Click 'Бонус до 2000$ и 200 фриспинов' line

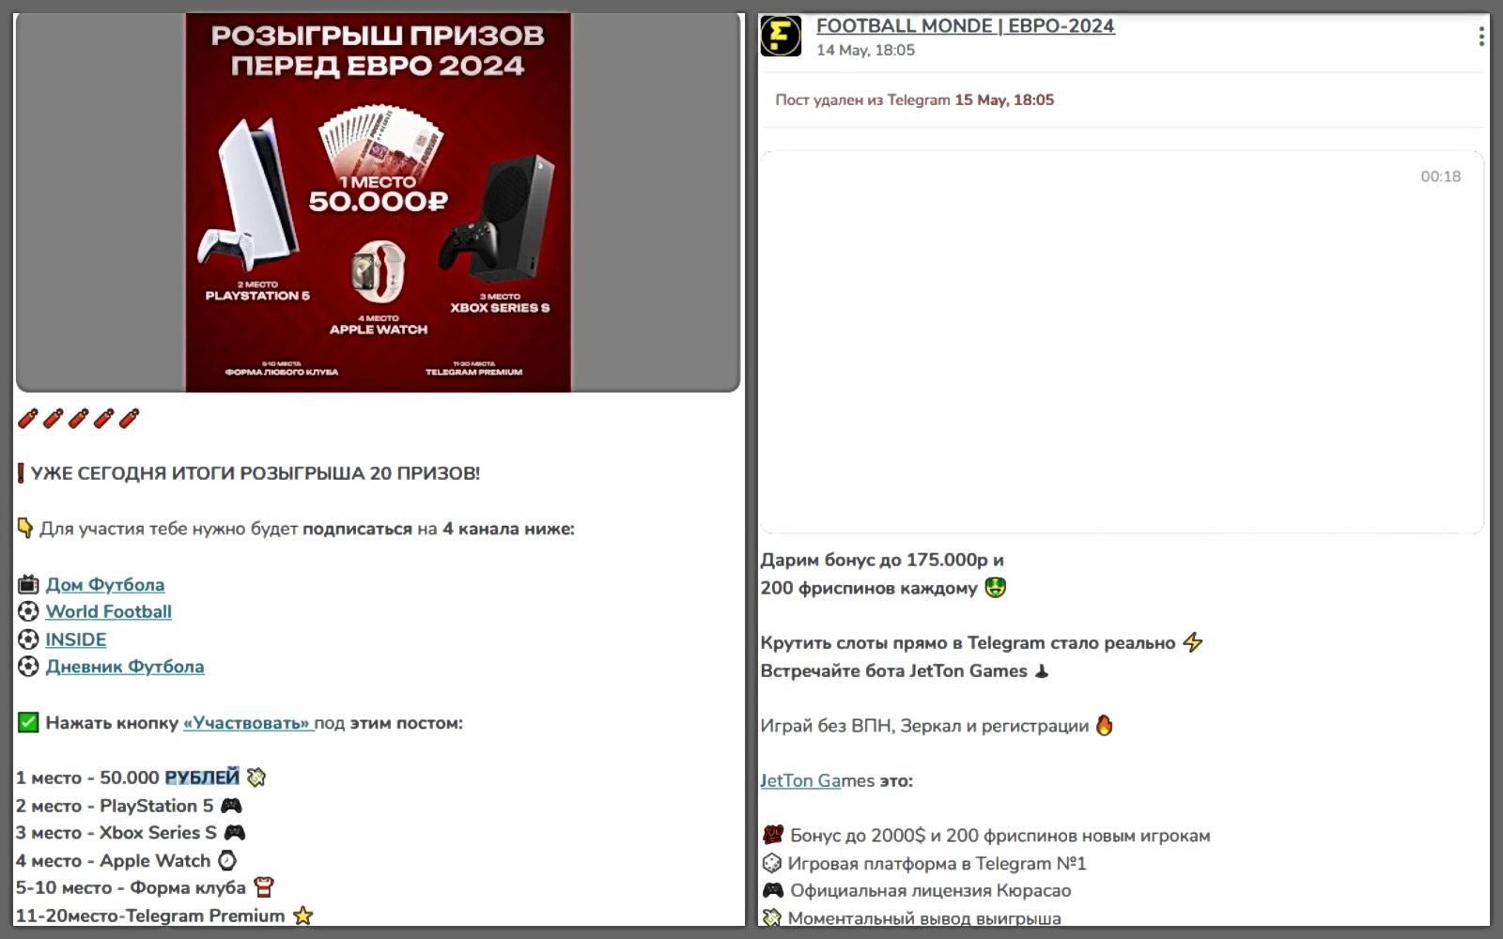[985, 836]
